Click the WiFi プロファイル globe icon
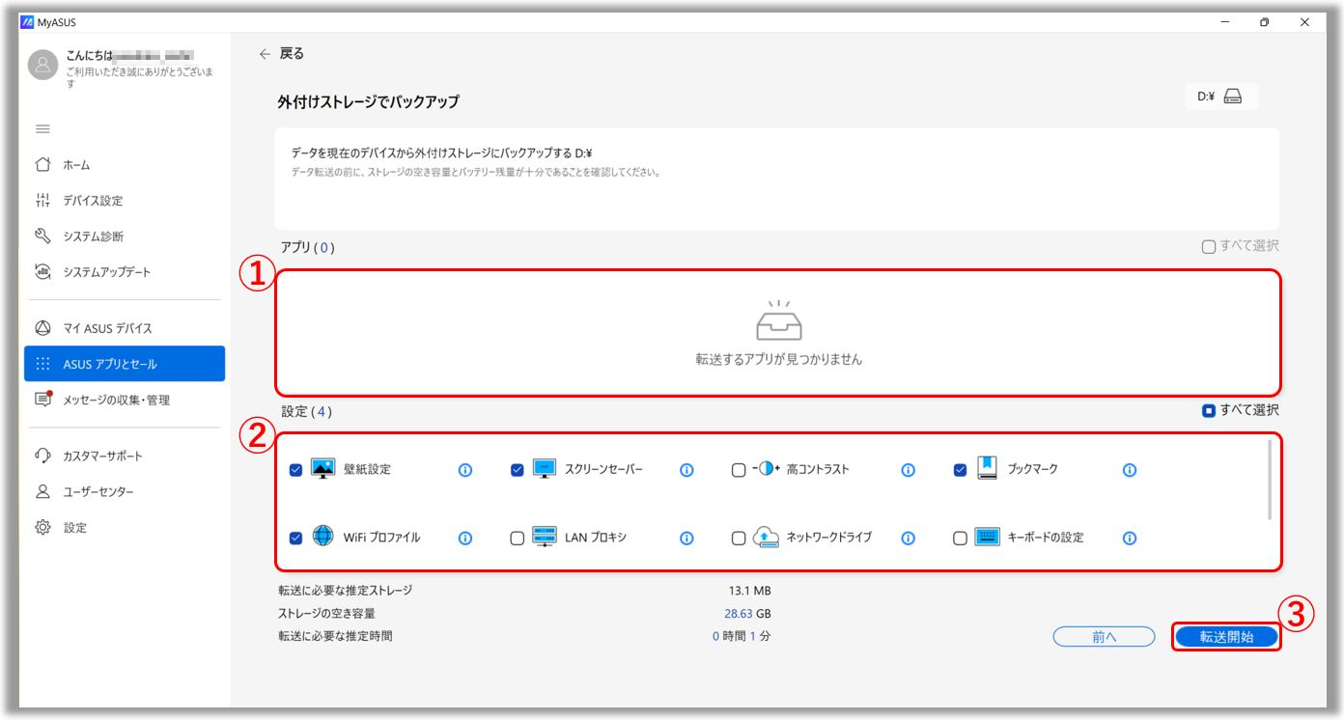Image resolution: width=1344 pixels, height=720 pixels. tap(322, 537)
